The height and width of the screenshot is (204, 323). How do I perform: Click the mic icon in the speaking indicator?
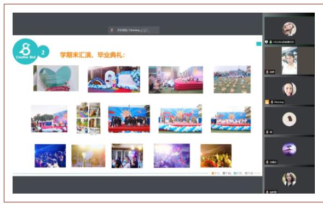[112, 30]
